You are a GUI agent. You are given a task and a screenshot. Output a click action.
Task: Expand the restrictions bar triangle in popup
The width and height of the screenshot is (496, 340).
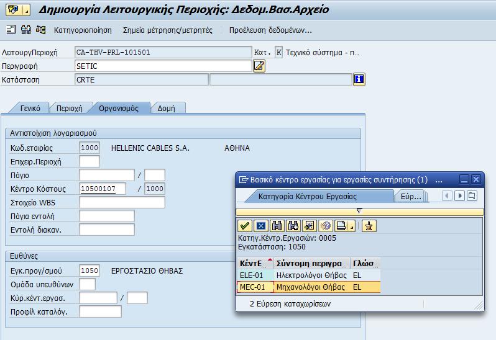pyautogui.click(x=359, y=211)
